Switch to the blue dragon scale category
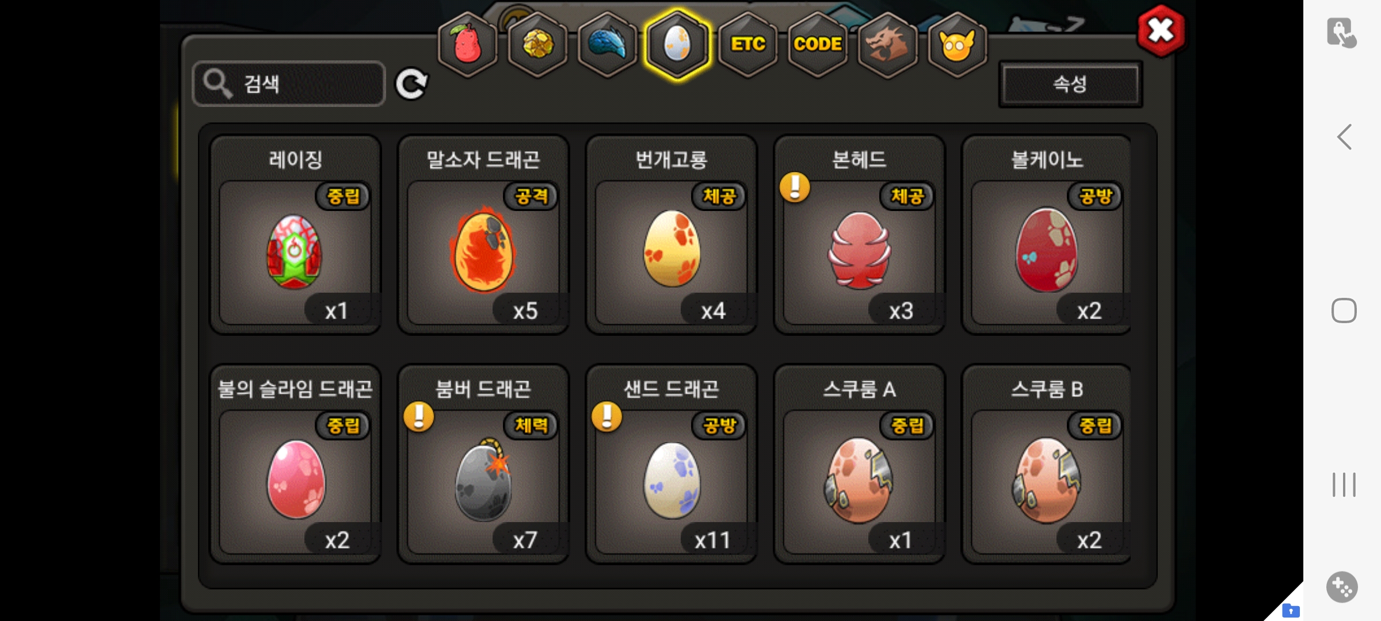This screenshot has width=1381, height=621. coord(607,44)
